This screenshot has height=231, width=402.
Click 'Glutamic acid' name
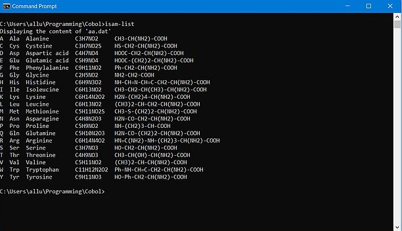point(47,61)
